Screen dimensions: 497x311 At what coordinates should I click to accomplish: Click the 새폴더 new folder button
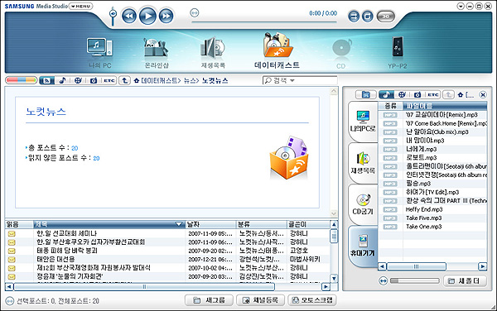[465, 280]
